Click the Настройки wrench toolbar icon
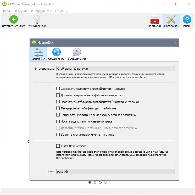 tap(171, 19)
